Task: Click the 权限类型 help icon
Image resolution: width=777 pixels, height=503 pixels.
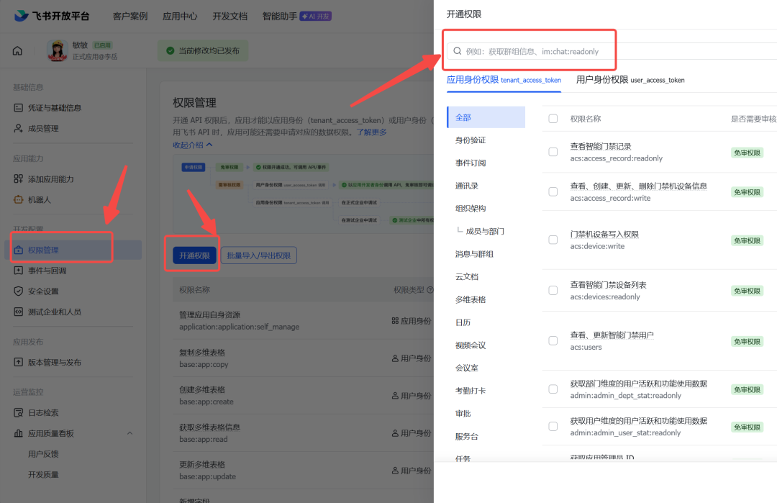Action: point(430,290)
